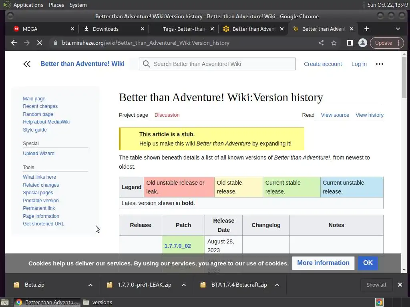
Task: Open Page information link
Action: point(41,216)
